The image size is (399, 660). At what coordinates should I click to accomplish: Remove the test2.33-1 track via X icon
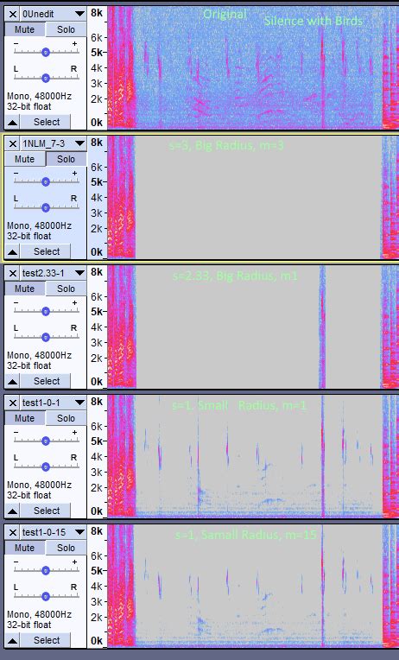coord(13,273)
